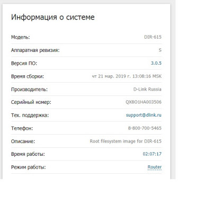Click the hardware revision value S
Viewport: 212px width, 212px height.
[160, 50]
